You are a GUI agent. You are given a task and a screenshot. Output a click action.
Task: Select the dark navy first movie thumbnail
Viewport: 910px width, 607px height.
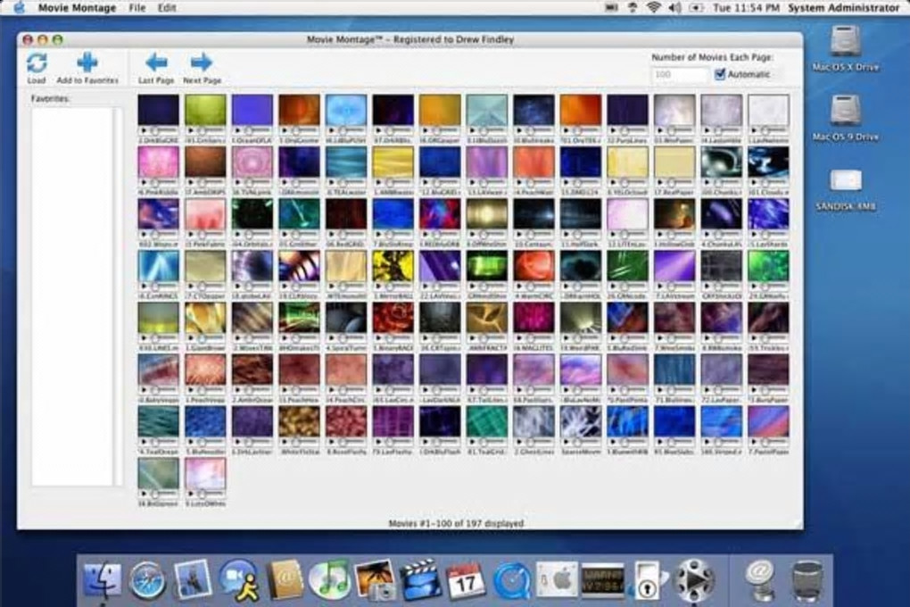click(x=159, y=110)
